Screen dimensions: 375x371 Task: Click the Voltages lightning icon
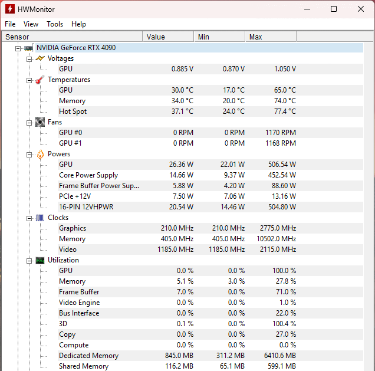point(40,58)
